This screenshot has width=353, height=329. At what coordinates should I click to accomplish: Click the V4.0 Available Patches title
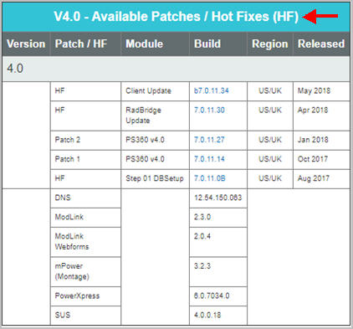176,17
